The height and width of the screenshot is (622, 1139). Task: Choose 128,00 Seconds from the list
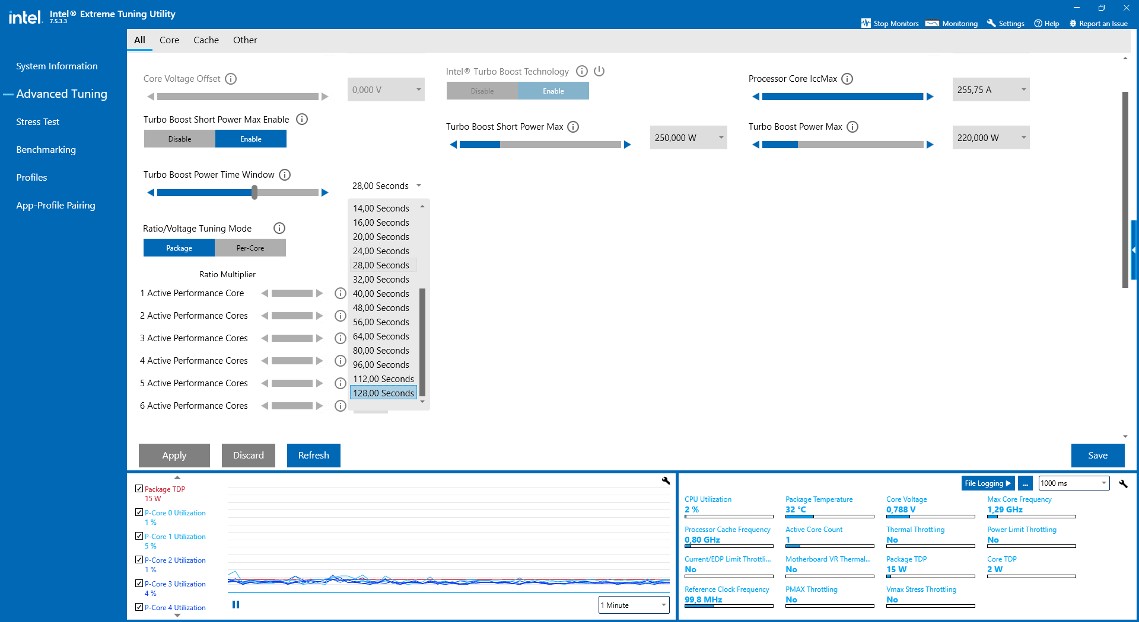[383, 393]
